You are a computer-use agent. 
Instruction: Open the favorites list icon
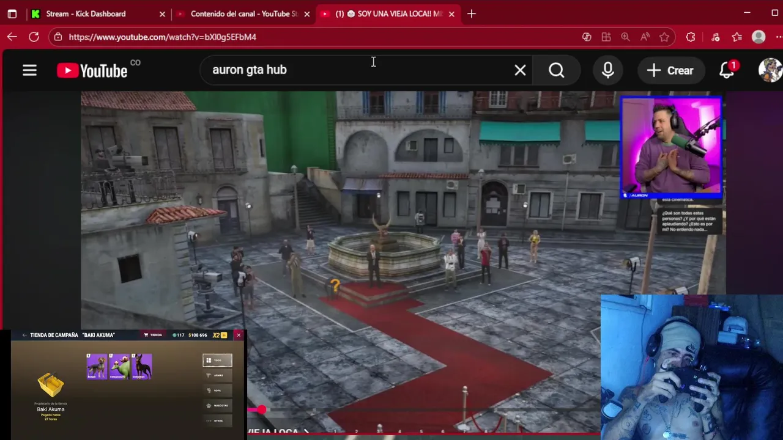click(x=737, y=37)
